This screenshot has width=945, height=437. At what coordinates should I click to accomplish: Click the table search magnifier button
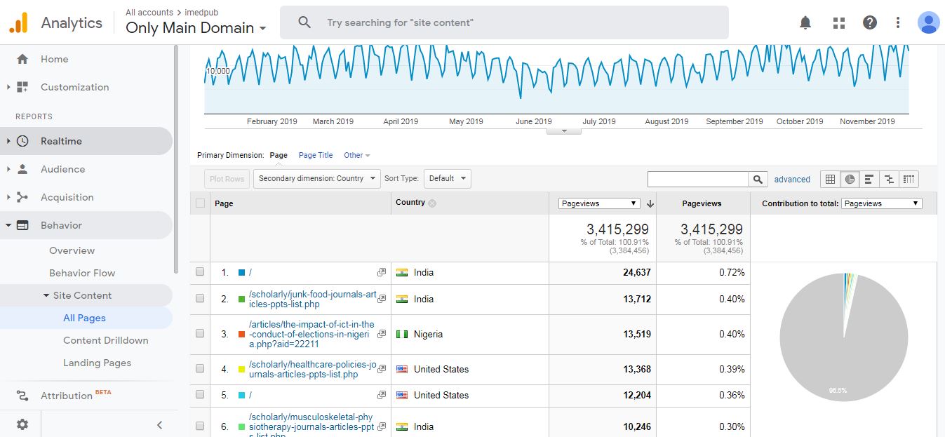pos(758,179)
